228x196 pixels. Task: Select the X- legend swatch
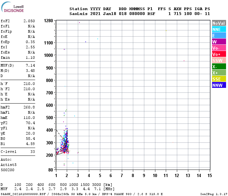click(x=219, y=67)
